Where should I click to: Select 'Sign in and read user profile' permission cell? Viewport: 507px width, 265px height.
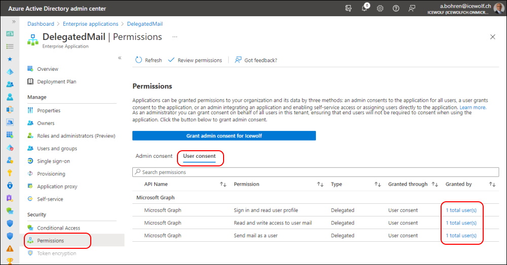pos(266,210)
